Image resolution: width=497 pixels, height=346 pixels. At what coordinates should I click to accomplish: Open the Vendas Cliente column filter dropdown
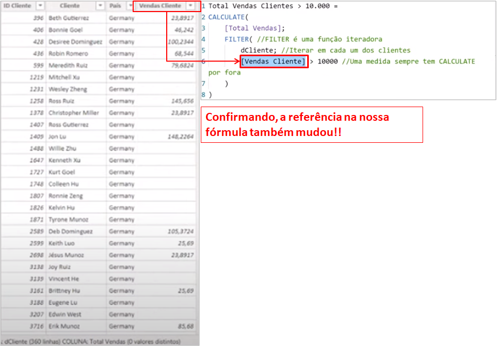click(190, 6)
